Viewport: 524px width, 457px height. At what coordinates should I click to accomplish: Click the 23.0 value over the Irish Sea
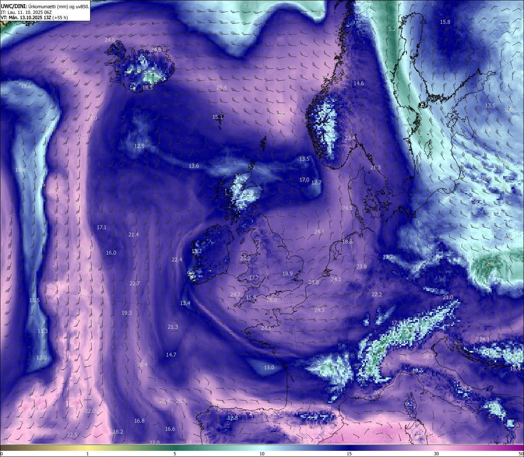[x=245, y=258]
